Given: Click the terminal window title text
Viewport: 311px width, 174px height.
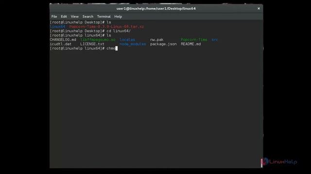Looking at the screenshot, I should point(156,9).
